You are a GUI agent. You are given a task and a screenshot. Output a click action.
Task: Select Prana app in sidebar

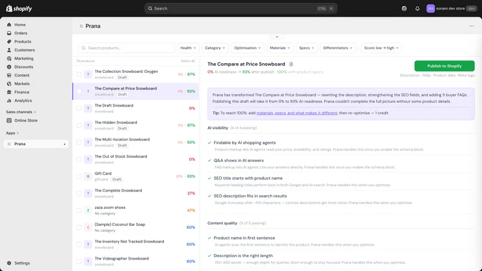pos(36,144)
